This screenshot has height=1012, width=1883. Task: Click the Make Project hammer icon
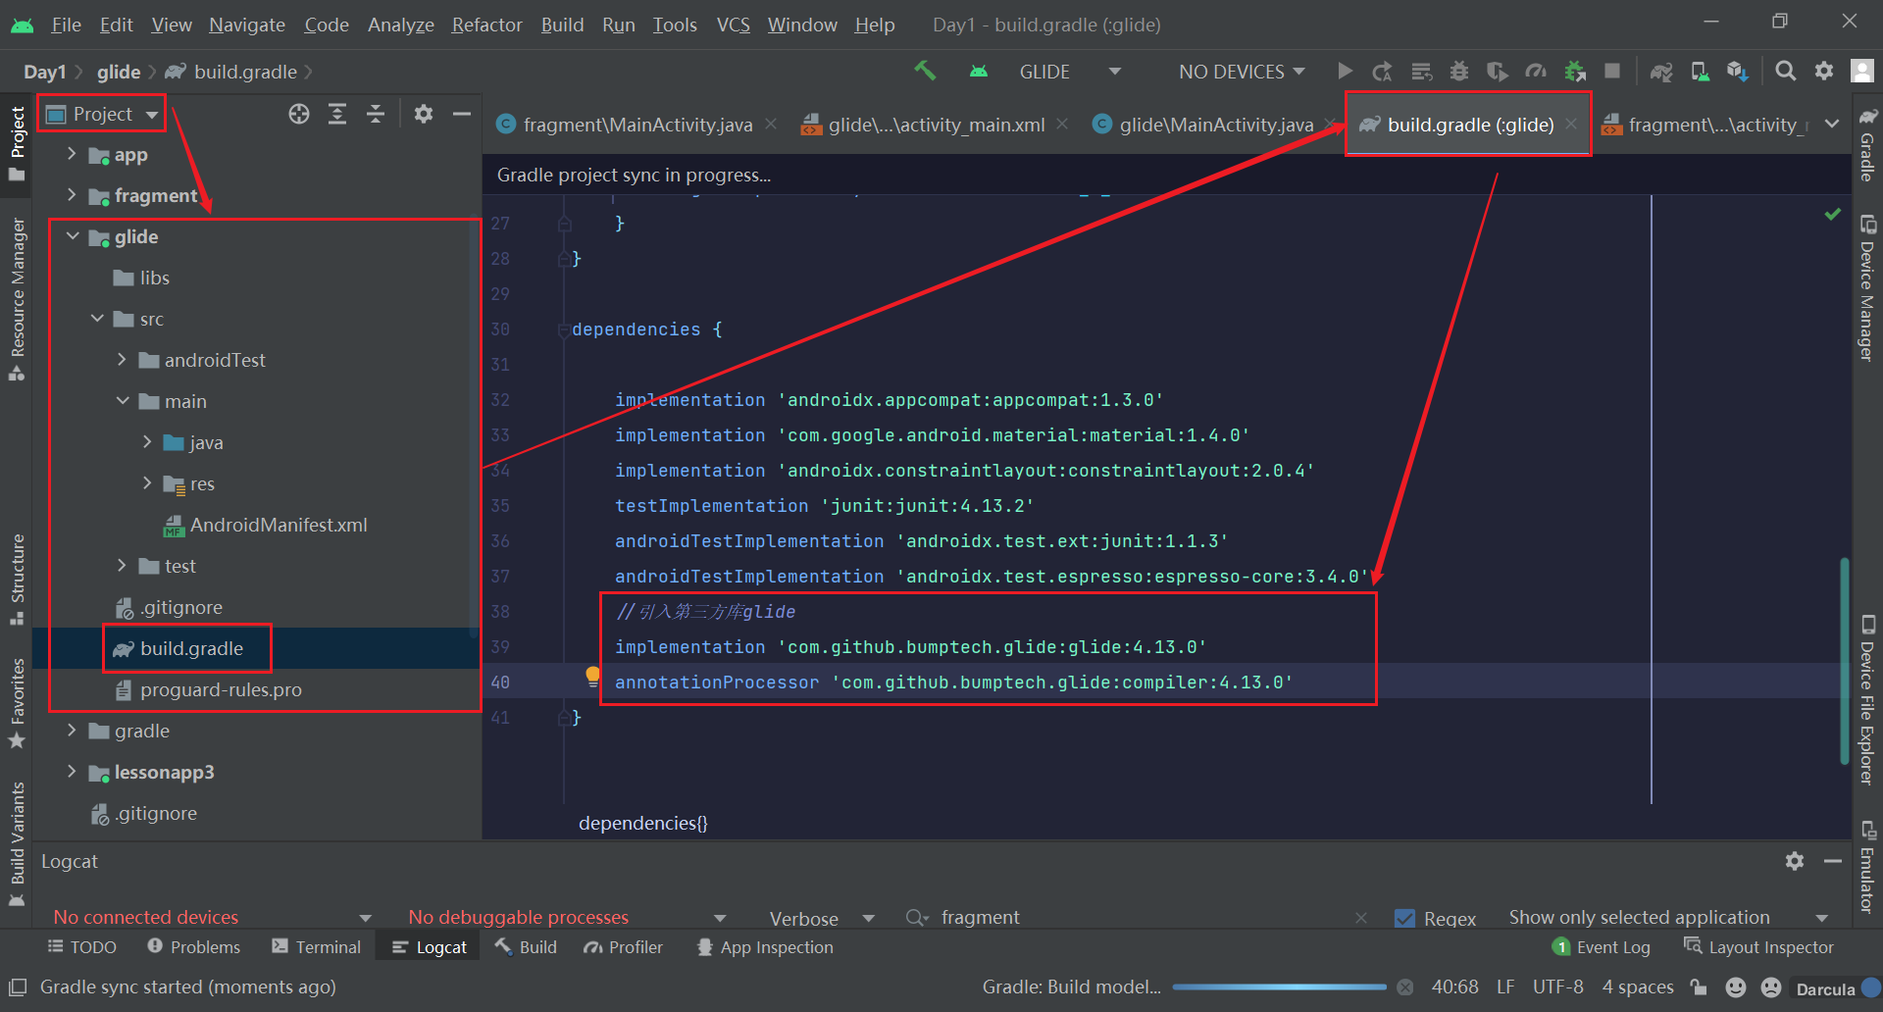point(924,71)
